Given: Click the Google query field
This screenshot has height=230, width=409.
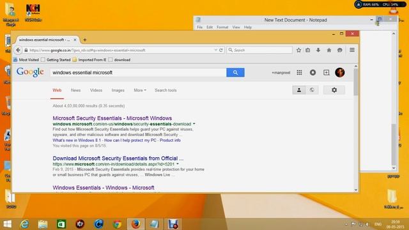Looking at the screenshot, I should click(138, 72).
